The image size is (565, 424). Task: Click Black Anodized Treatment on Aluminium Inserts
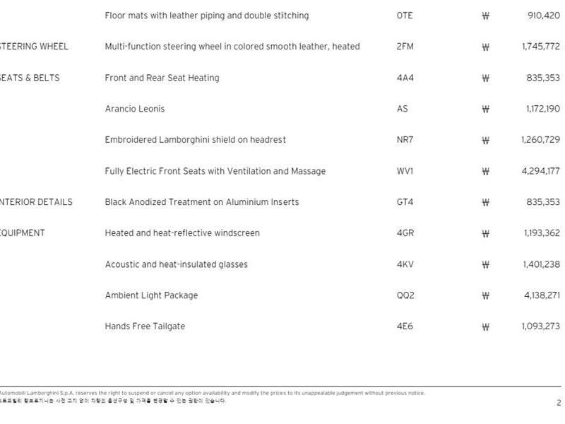click(201, 202)
